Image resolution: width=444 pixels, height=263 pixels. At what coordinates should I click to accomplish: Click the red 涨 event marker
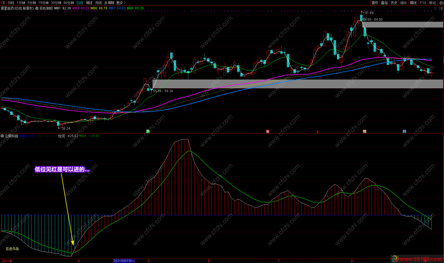click(x=268, y=131)
